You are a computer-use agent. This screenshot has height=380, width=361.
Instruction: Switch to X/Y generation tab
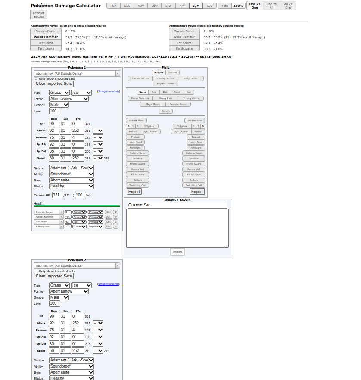point(182,6)
